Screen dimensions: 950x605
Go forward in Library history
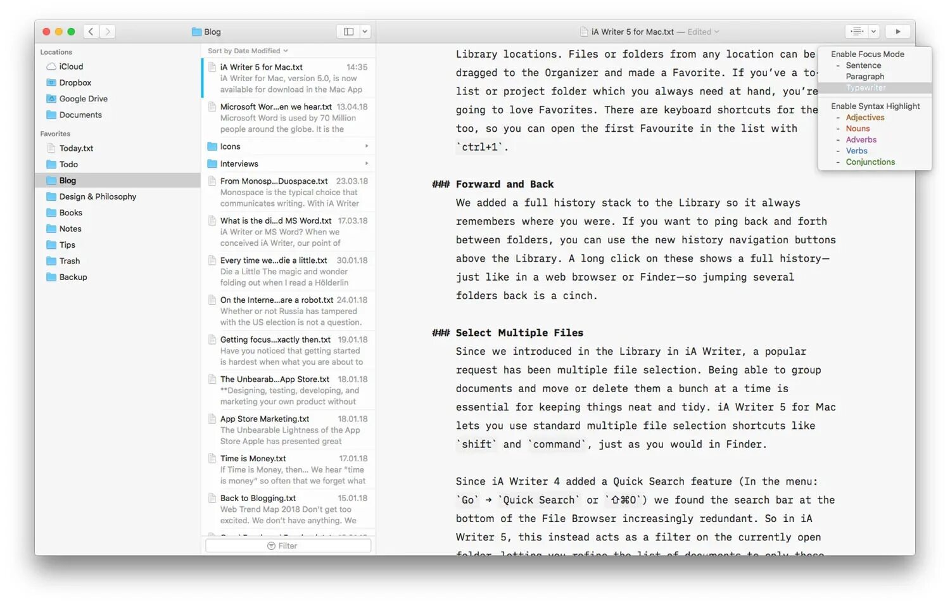coord(108,32)
